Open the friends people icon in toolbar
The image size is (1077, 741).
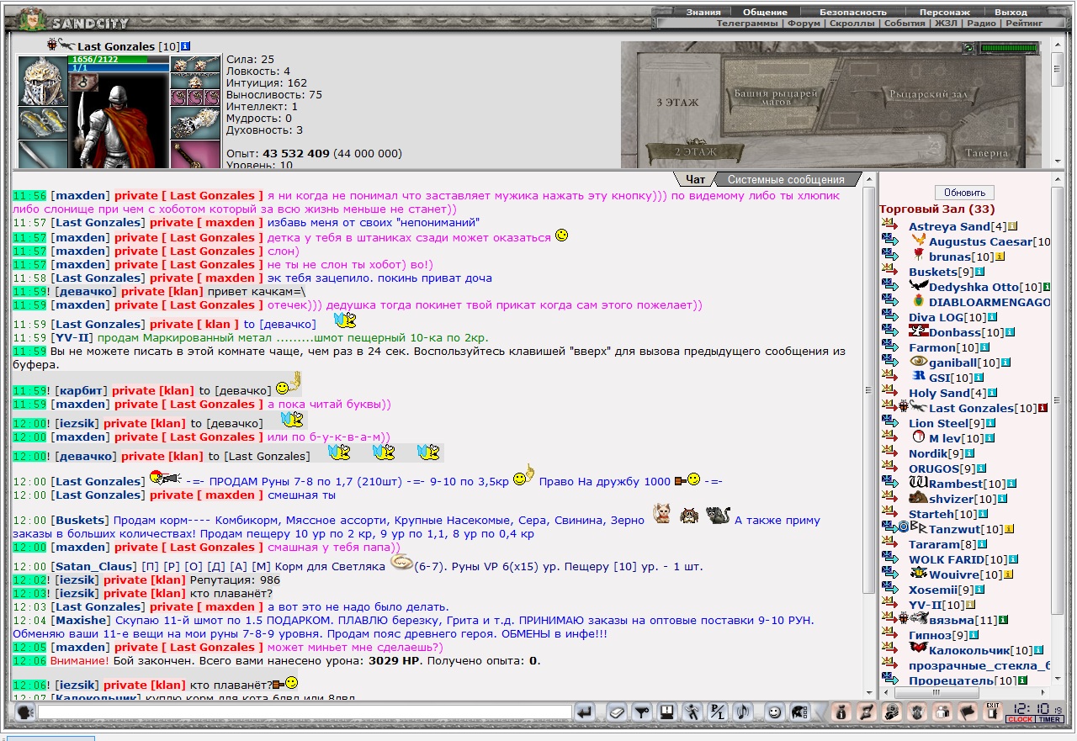click(x=942, y=712)
